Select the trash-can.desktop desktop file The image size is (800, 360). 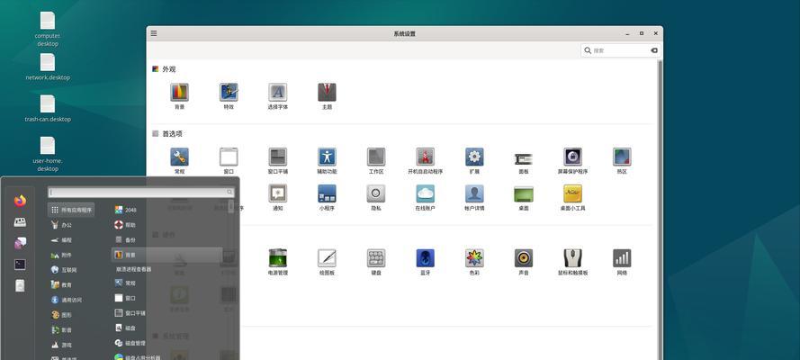pos(48,109)
